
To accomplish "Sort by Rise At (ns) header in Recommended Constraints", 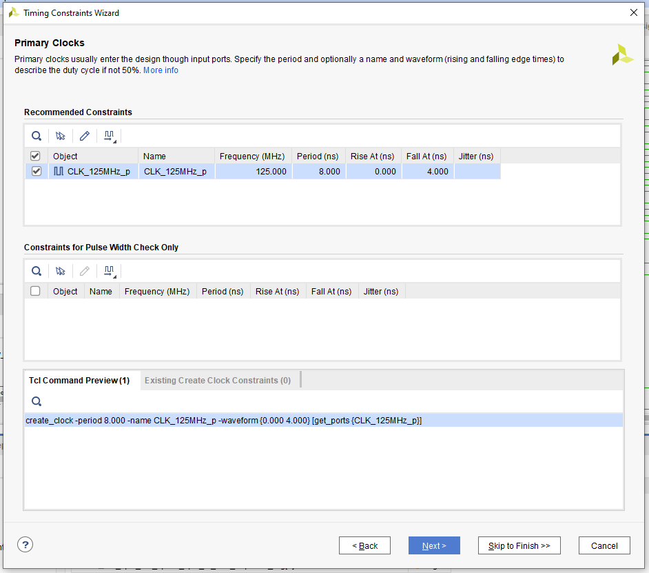I will click(x=373, y=157).
